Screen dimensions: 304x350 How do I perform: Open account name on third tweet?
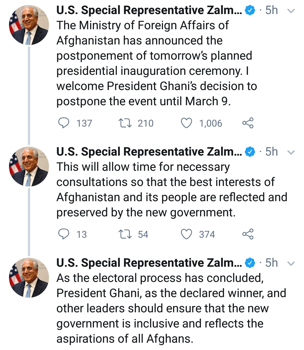click(149, 263)
